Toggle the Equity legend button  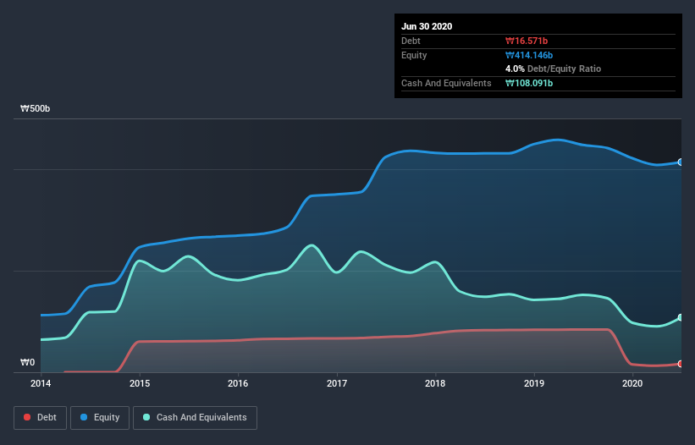click(x=100, y=418)
